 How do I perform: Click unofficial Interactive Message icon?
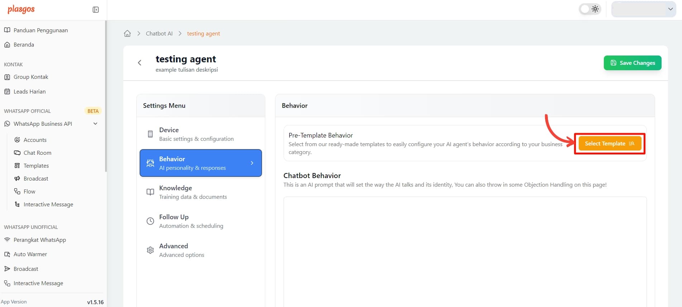7,283
